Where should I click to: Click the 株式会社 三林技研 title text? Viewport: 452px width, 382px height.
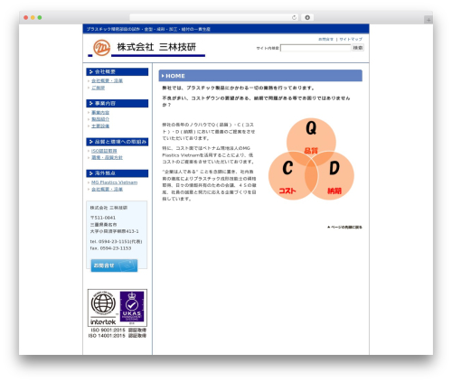pos(156,47)
